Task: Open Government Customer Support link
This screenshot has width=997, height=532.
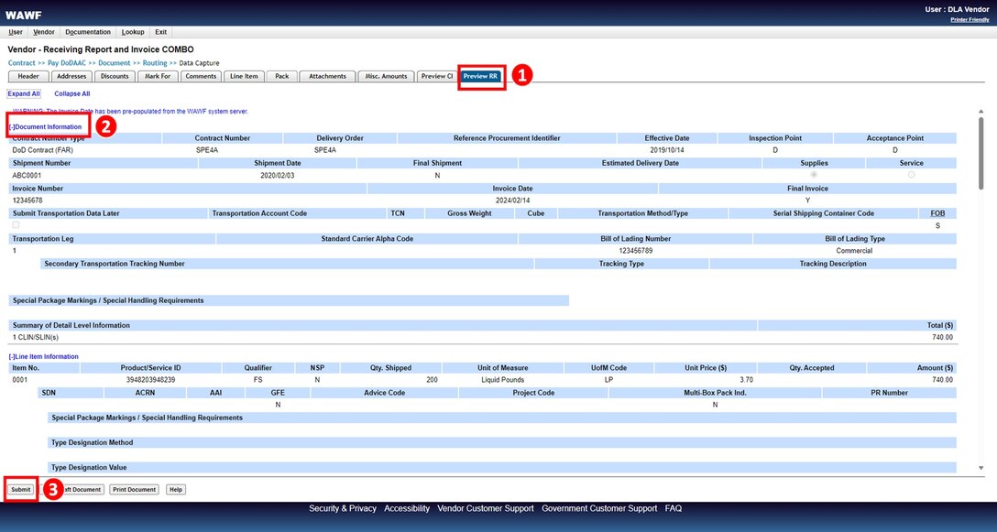Action: 599,508
